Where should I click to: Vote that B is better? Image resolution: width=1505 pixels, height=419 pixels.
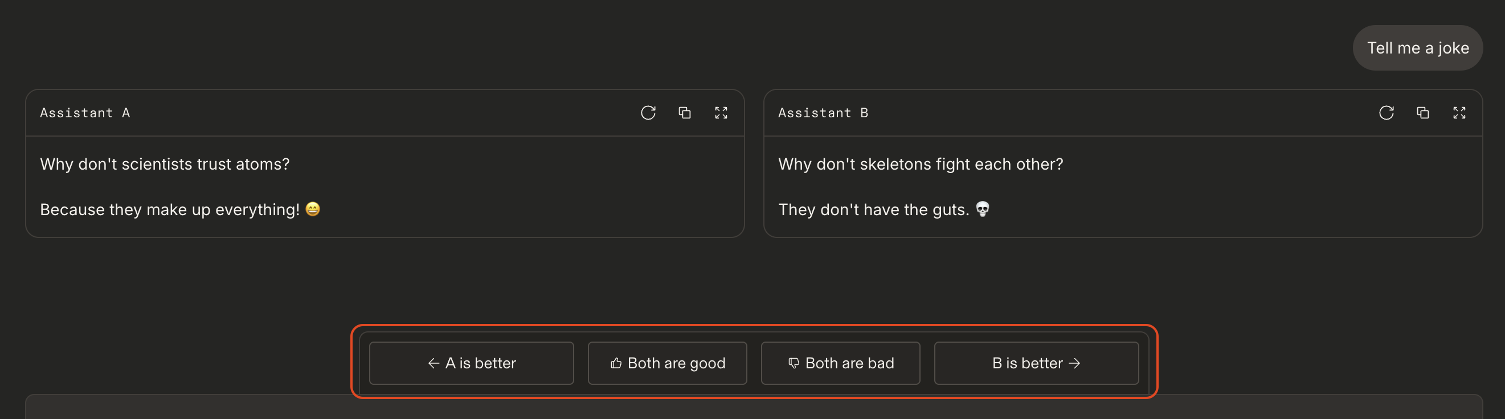[x=1036, y=363]
